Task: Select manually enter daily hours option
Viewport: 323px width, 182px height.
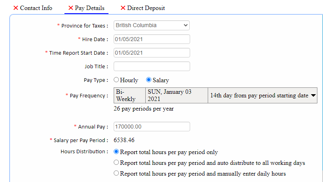Action: (x=116, y=173)
